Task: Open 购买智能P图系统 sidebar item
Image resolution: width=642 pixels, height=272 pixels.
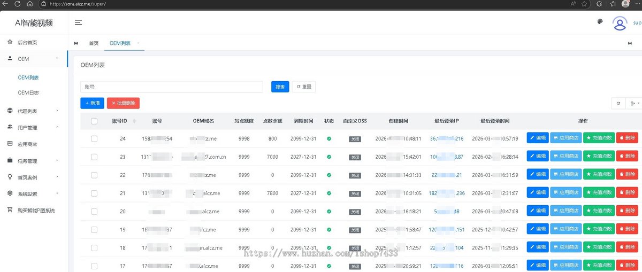Action: 34,211
